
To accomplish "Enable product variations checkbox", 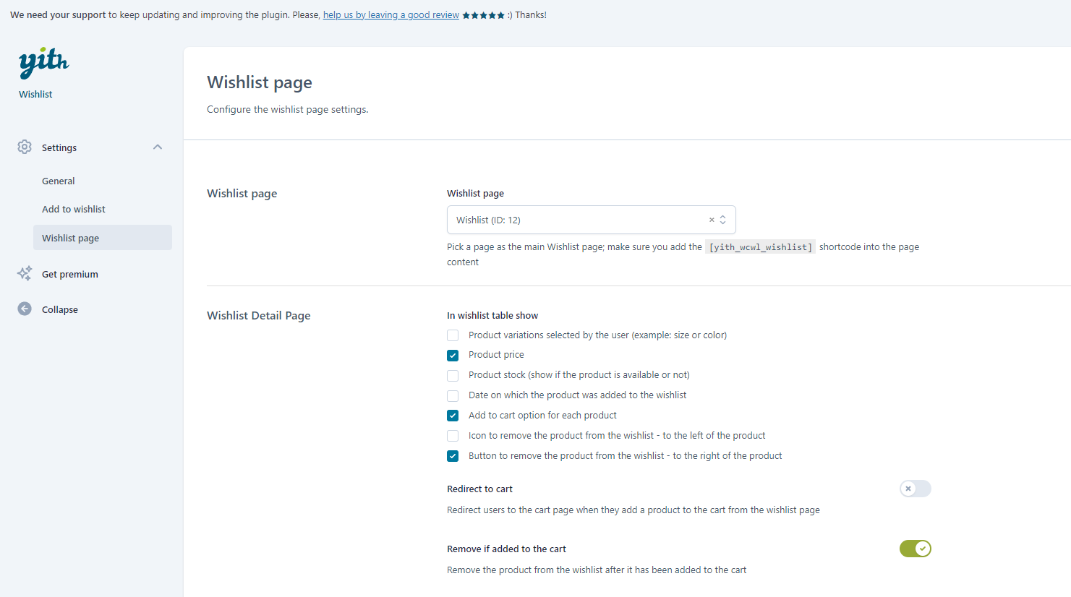I will tap(453, 335).
